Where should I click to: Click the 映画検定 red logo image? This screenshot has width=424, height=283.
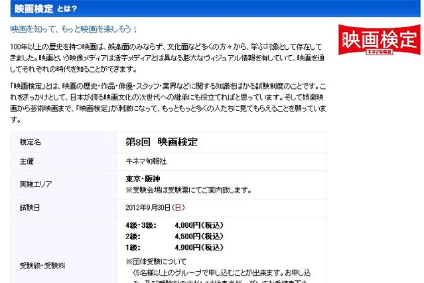pos(380,40)
